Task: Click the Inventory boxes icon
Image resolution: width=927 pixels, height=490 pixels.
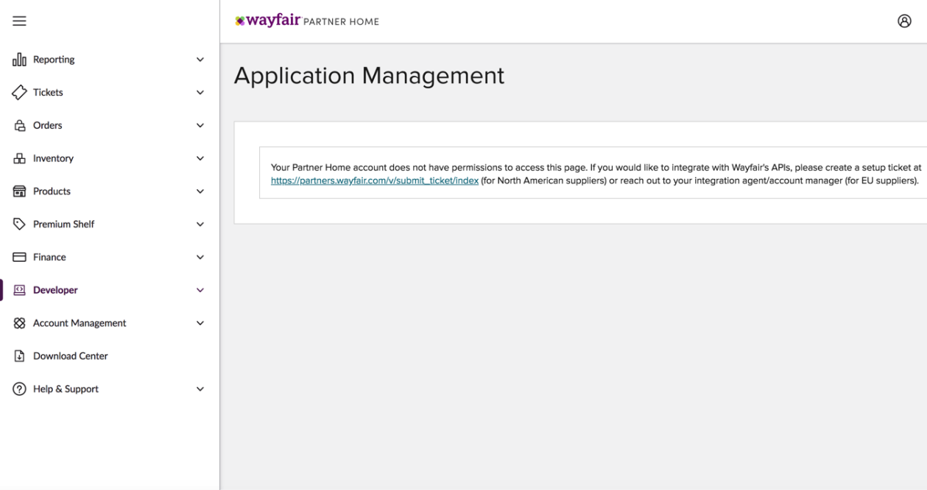Action: [x=19, y=159]
